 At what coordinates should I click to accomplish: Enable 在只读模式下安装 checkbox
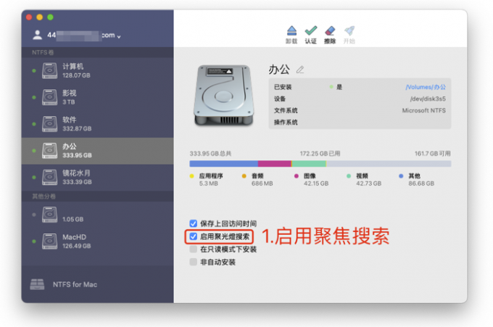(193, 249)
